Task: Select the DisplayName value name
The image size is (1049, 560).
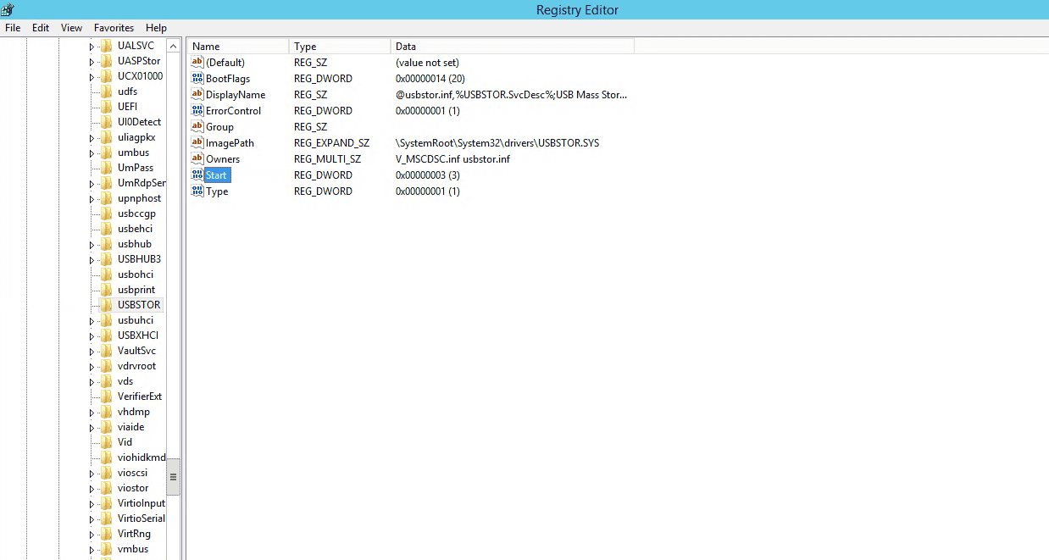Action: coord(236,95)
